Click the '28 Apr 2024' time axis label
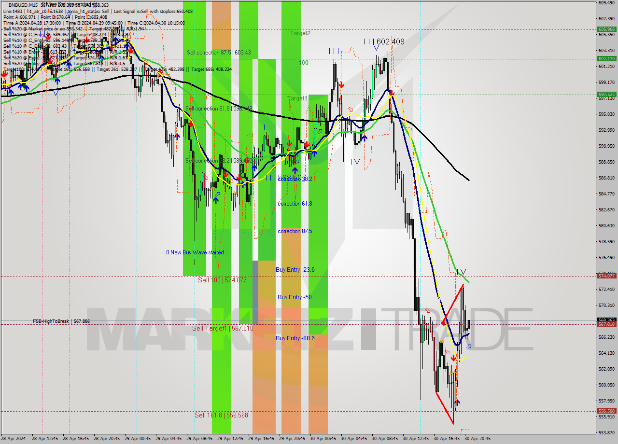 14,439
